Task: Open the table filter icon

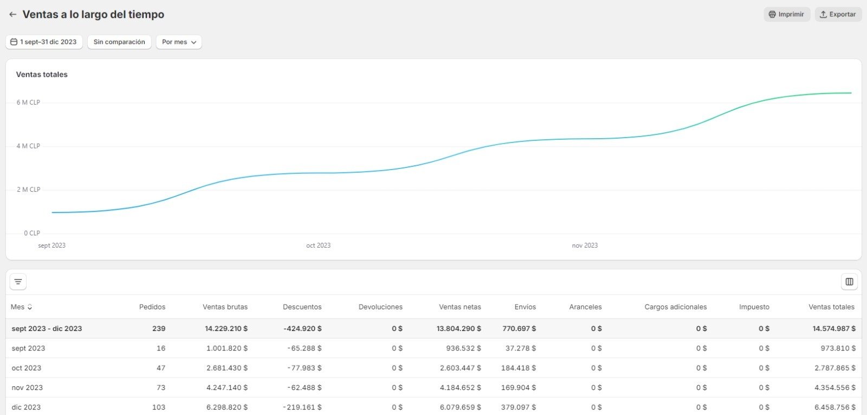Action: pos(18,282)
